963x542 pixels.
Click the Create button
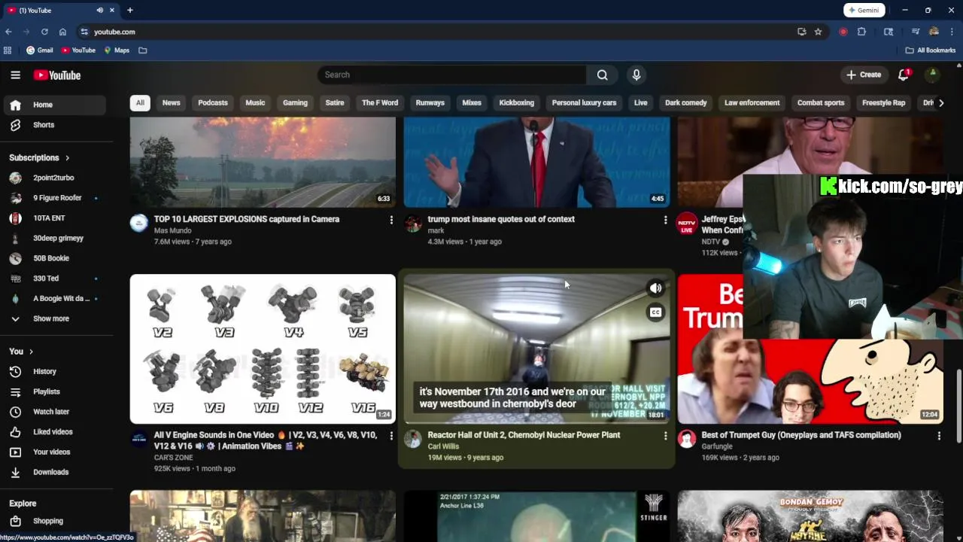864,75
